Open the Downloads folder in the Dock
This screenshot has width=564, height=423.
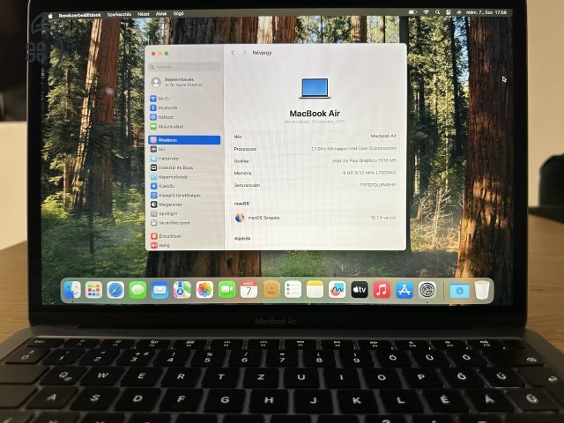tap(460, 290)
